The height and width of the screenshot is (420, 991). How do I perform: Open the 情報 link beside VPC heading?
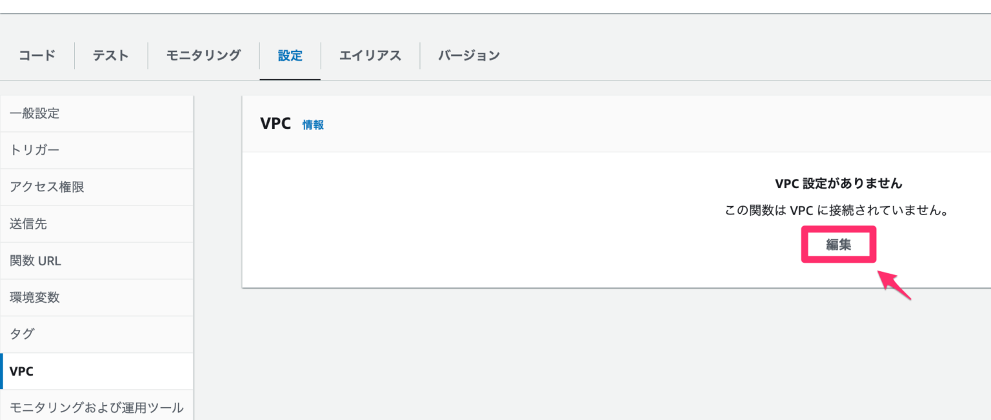[314, 125]
